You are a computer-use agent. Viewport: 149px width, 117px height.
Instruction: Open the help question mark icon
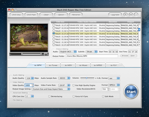coord(136,15)
